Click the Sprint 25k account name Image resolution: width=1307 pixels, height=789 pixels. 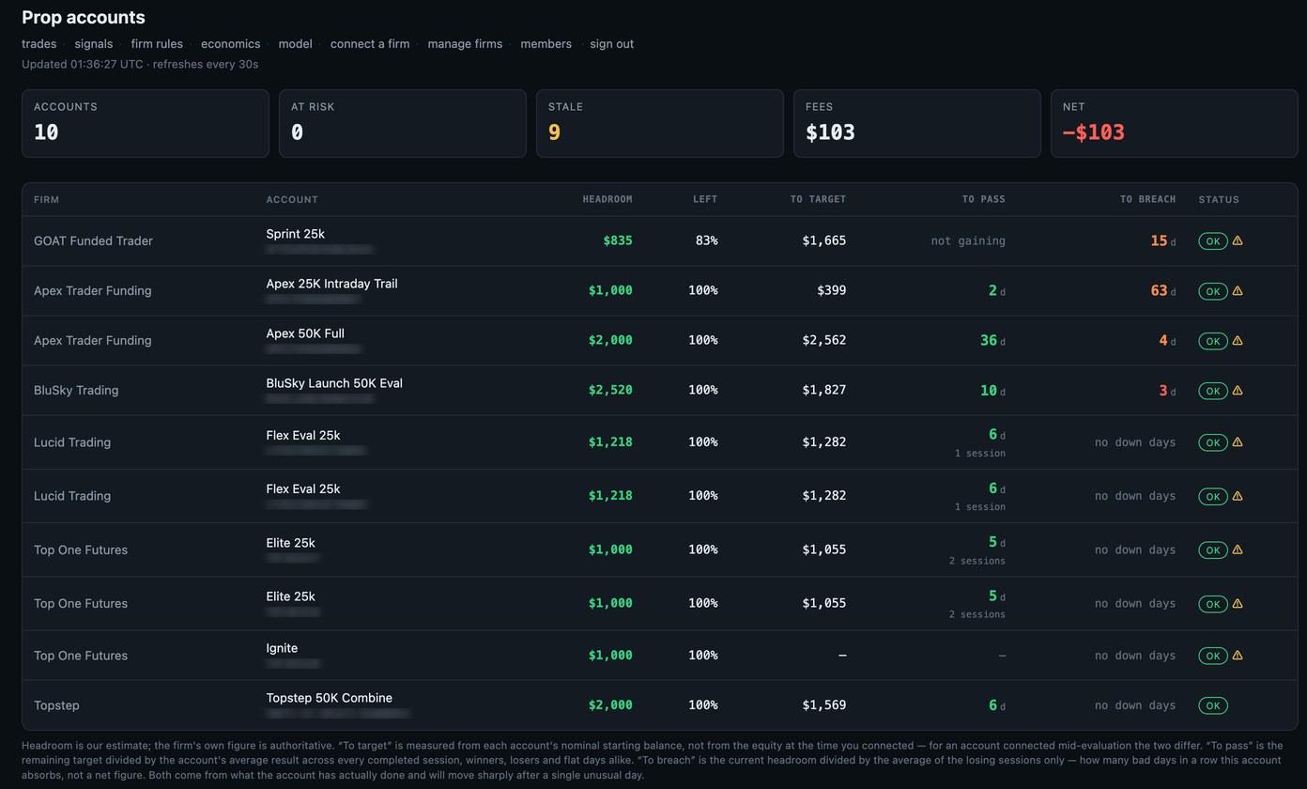[295, 234]
